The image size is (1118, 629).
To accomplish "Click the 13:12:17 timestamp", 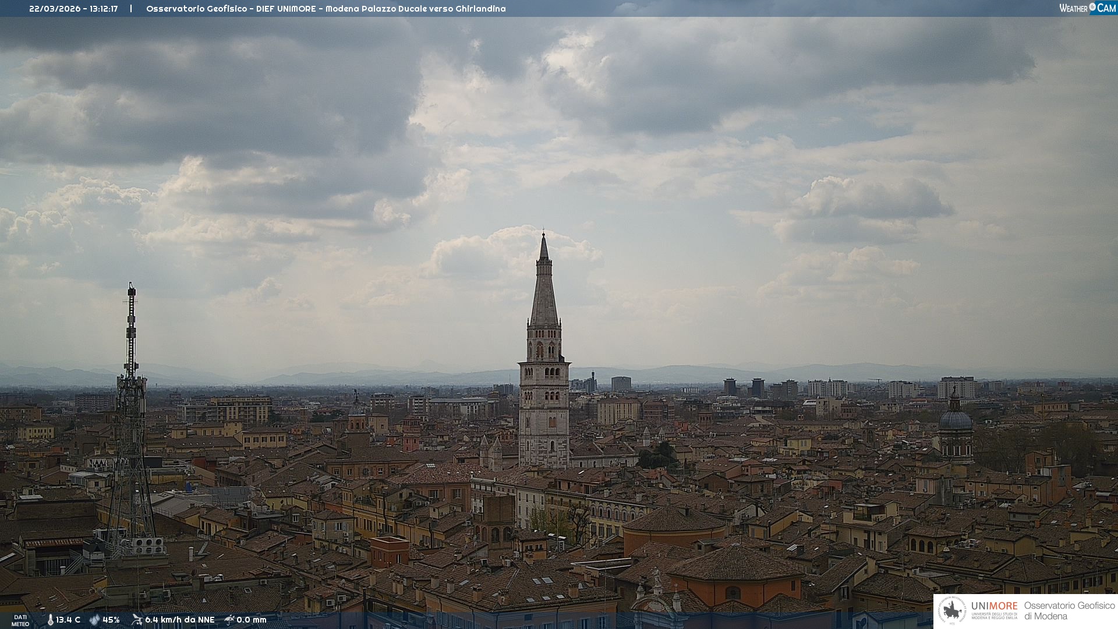I will click(x=104, y=9).
